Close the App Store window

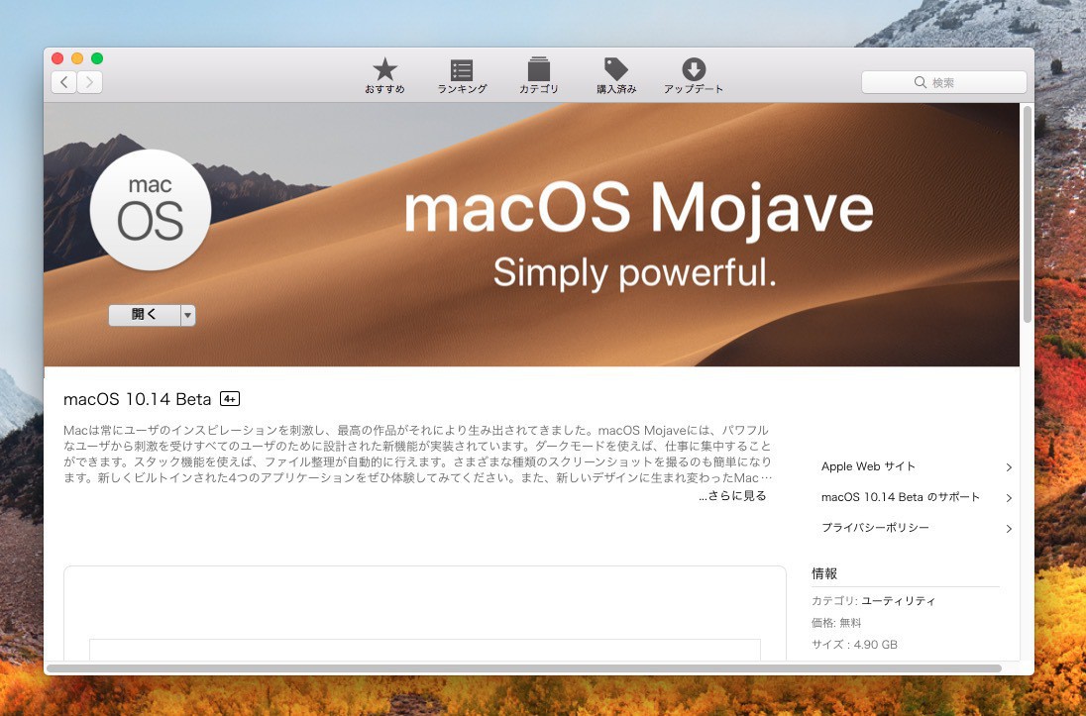(57, 58)
